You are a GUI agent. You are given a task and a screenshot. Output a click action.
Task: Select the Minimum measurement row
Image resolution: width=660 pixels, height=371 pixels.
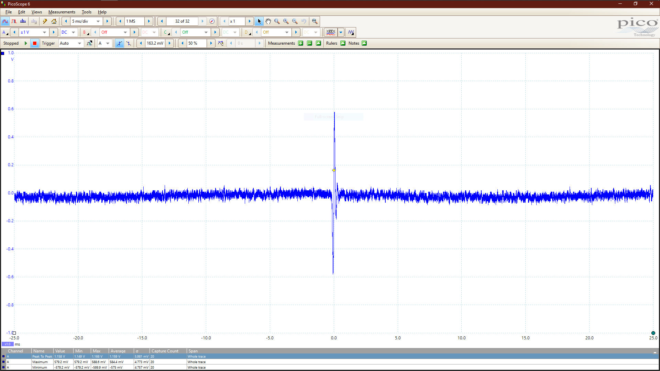(x=330, y=368)
